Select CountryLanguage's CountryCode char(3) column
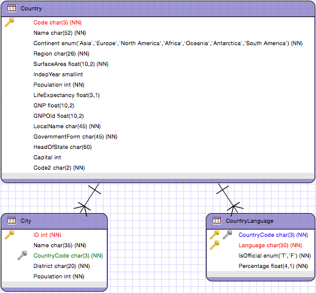 (x=273, y=235)
